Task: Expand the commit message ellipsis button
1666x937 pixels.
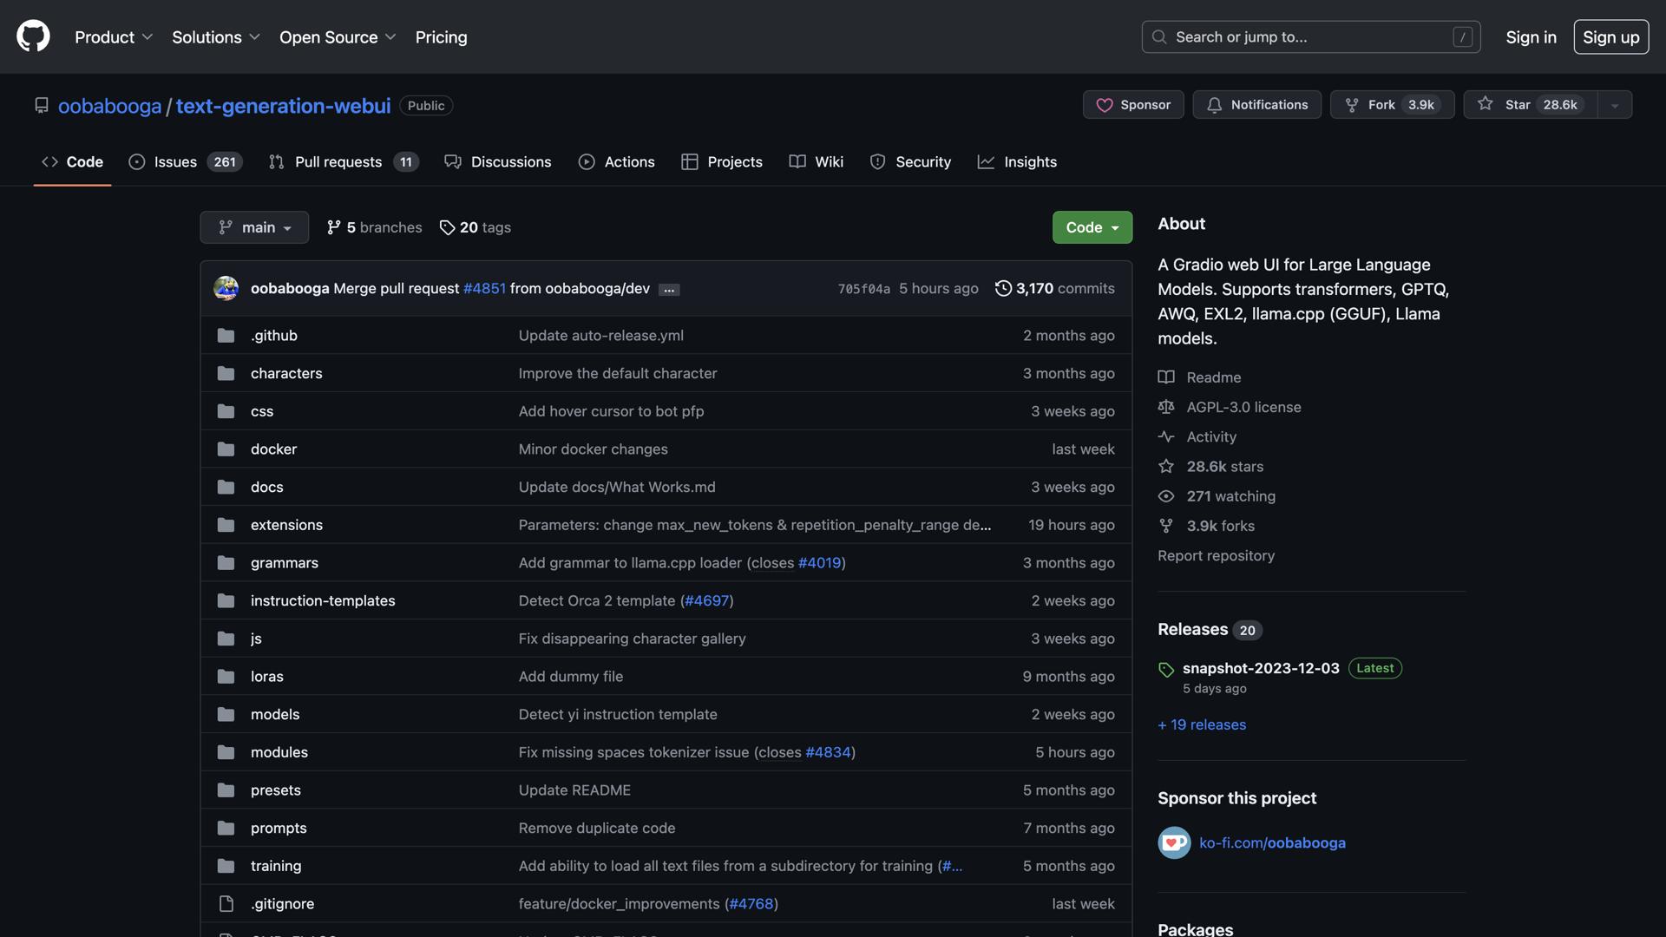Action: tap(668, 290)
